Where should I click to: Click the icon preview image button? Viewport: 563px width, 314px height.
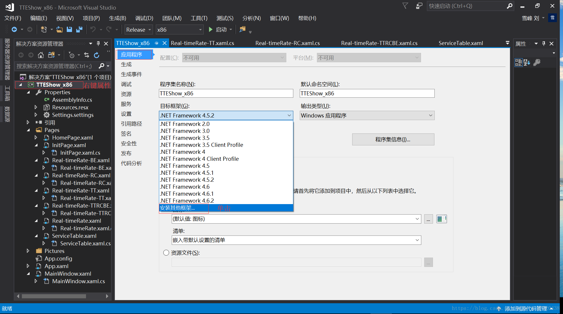pos(441,219)
